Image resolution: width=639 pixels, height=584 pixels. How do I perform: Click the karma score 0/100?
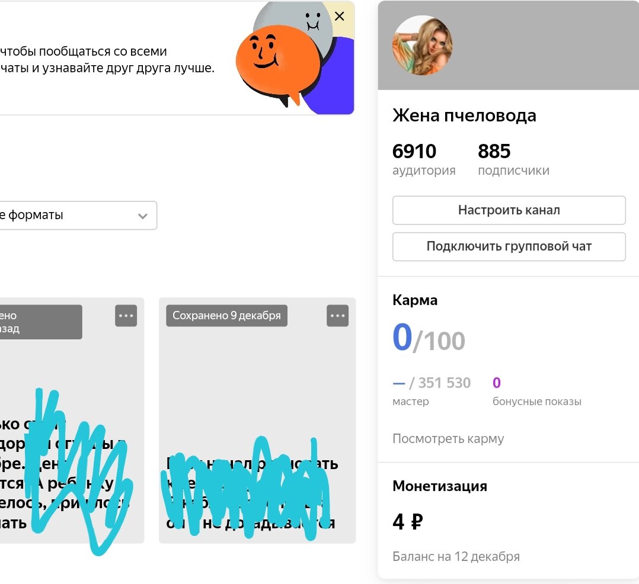429,338
